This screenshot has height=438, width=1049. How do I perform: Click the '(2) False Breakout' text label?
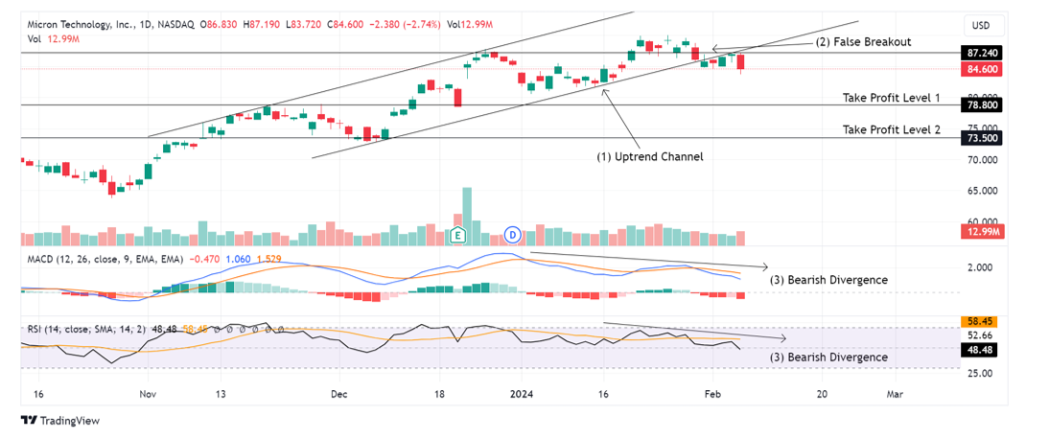tap(863, 41)
